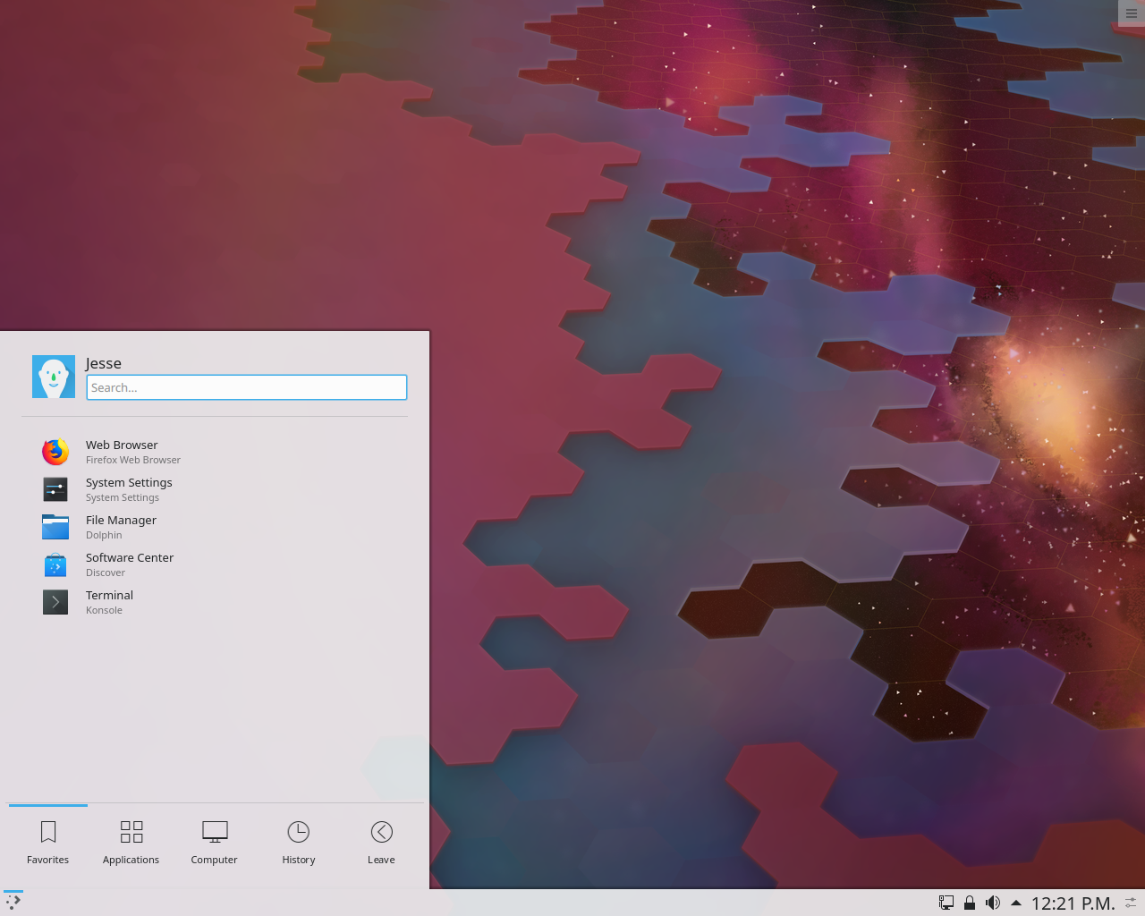This screenshot has width=1145, height=916.
Task: Click Jesse's user avatar picture
Action: click(54, 377)
